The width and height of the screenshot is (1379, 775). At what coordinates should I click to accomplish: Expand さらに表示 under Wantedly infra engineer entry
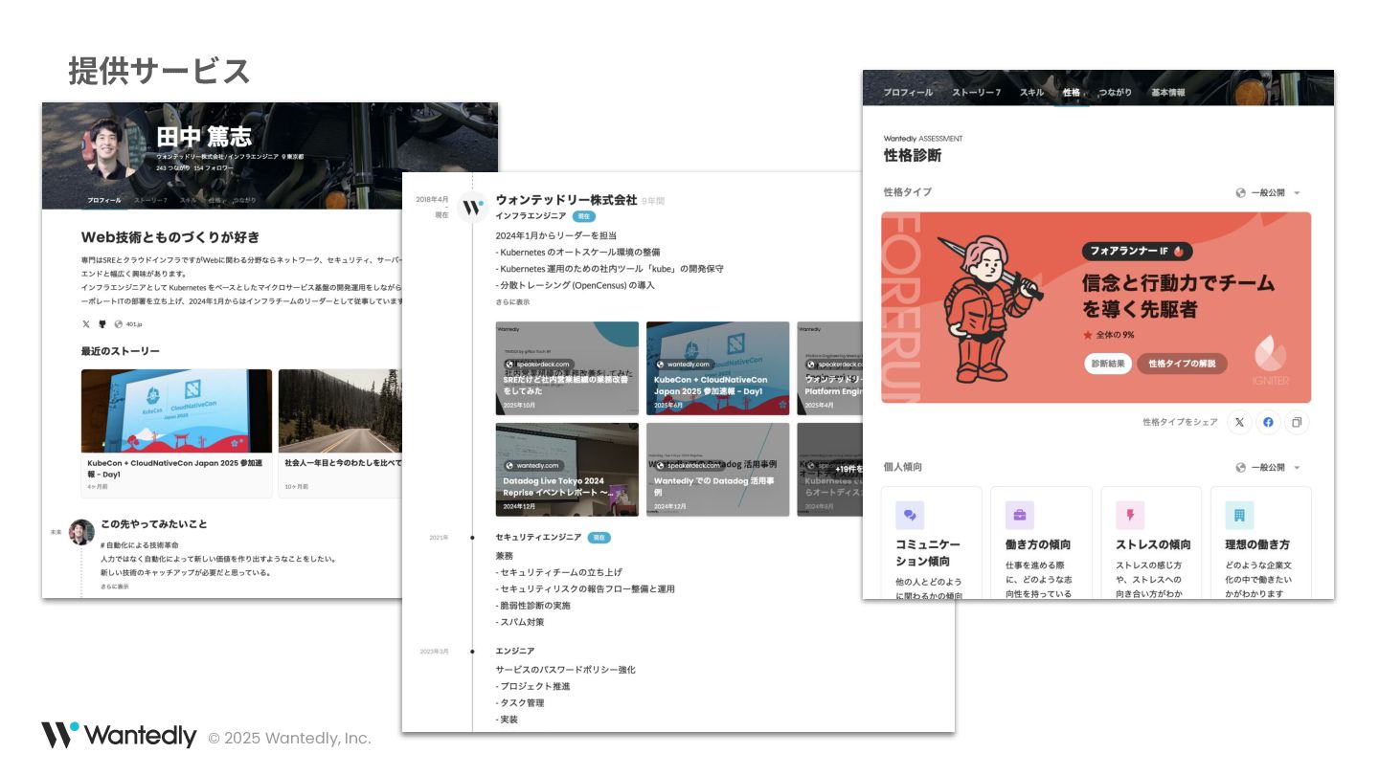[x=512, y=302]
